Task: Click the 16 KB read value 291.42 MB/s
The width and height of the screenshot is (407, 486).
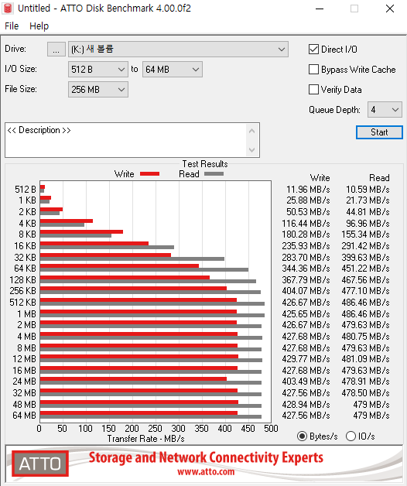Action: pyautogui.click(x=365, y=246)
